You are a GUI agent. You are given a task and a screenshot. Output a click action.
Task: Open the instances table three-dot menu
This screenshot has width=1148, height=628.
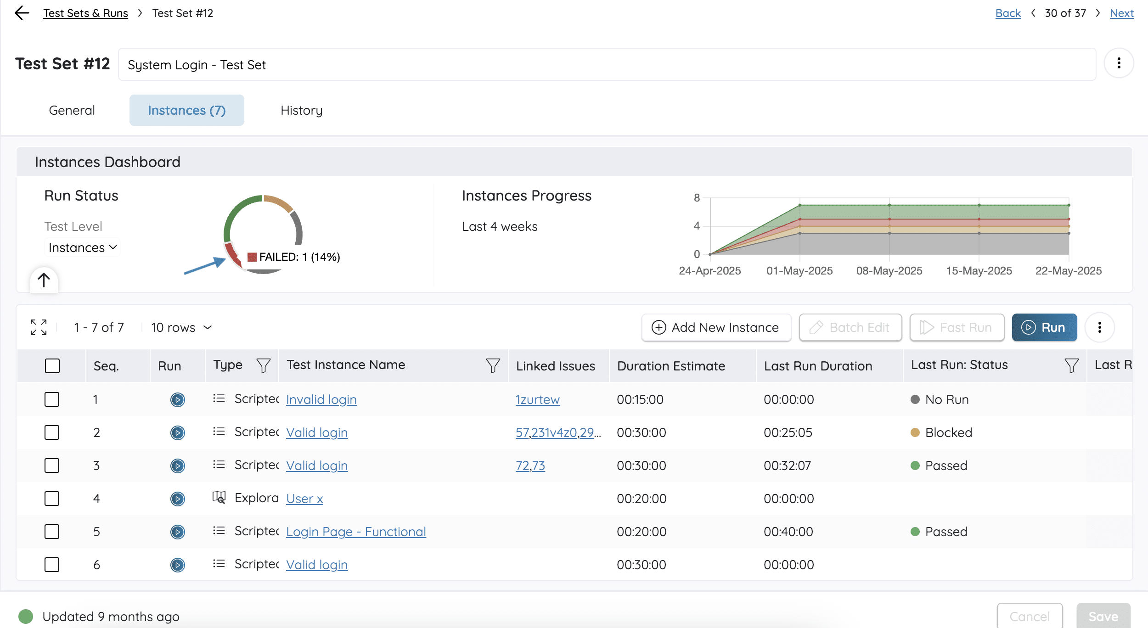click(1099, 327)
